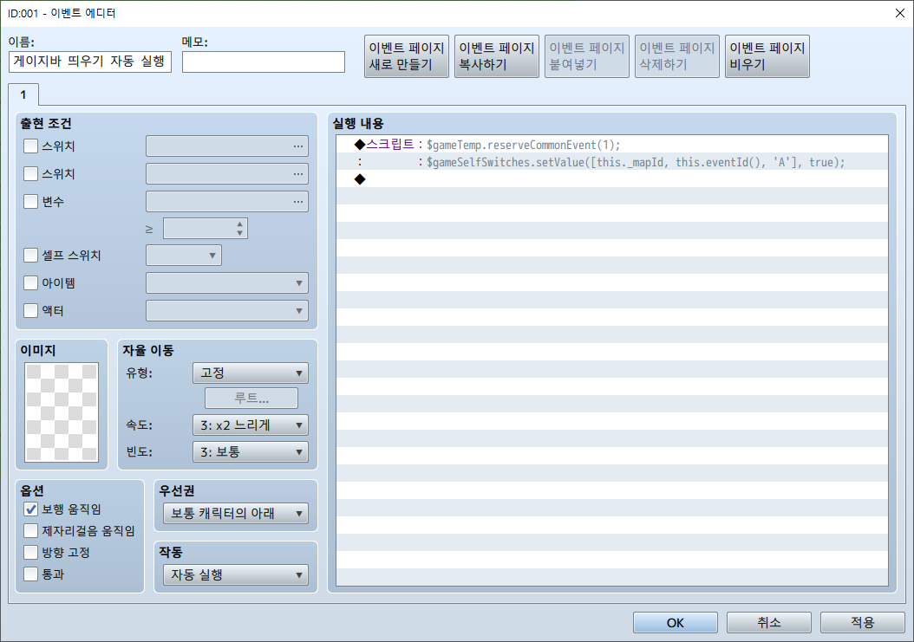Open the 우선권 priority dropdown
Viewport: 914px width, 642px height.
click(x=236, y=513)
